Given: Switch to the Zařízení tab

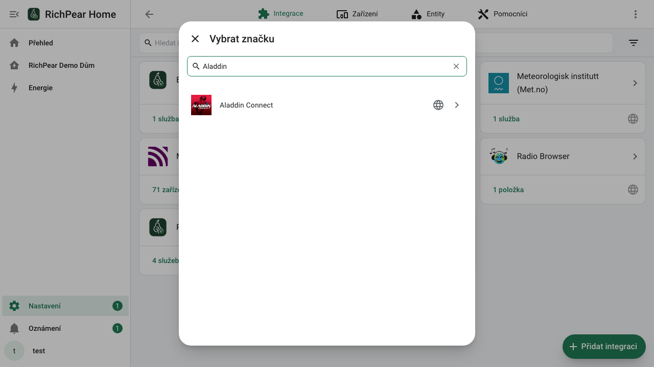Looking at the screenshot, I should tap(357, 14).
